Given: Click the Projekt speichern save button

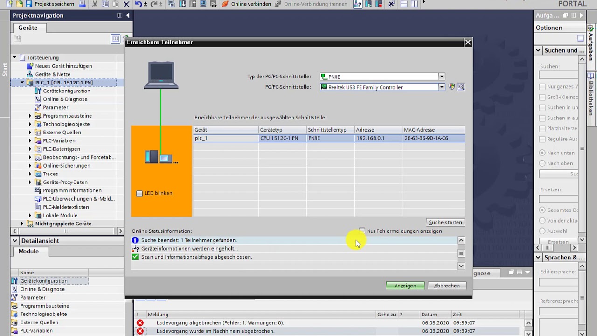Looking at the screenshot, I should (50, 4).
